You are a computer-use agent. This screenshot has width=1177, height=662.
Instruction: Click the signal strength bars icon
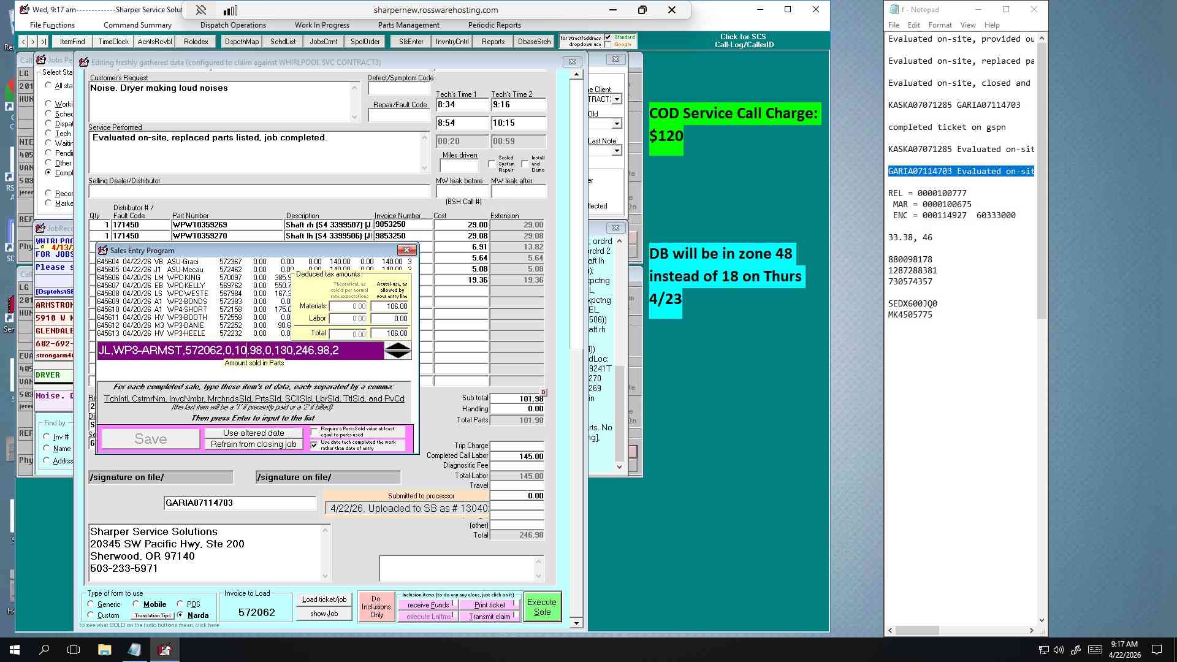pos(230,10)
